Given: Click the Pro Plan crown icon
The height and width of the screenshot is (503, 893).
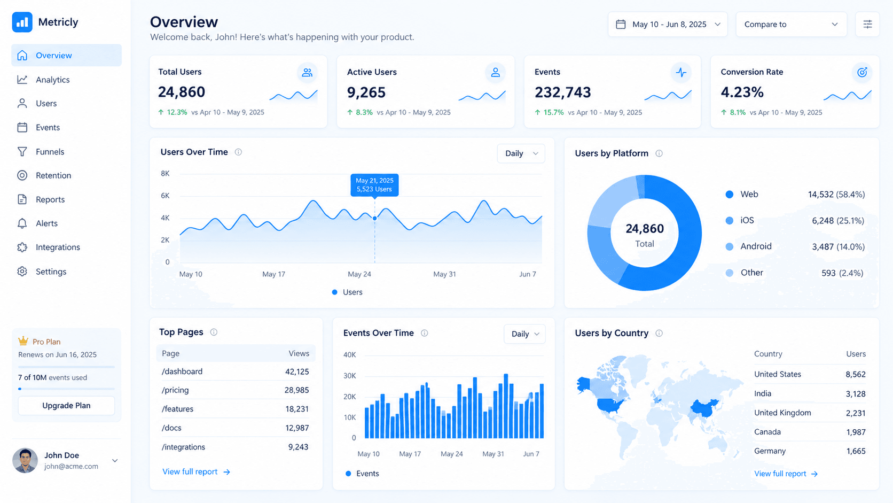Looking at the screenshot, I should pos(23,341).
